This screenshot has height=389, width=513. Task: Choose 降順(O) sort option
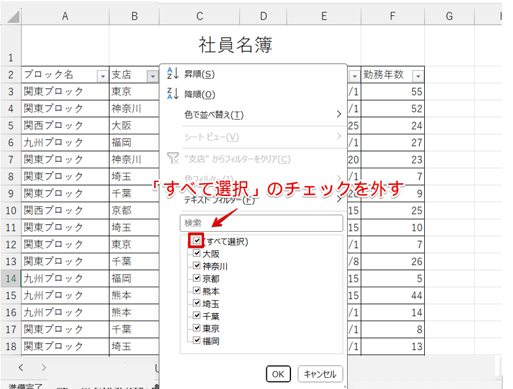pos(200,94)
